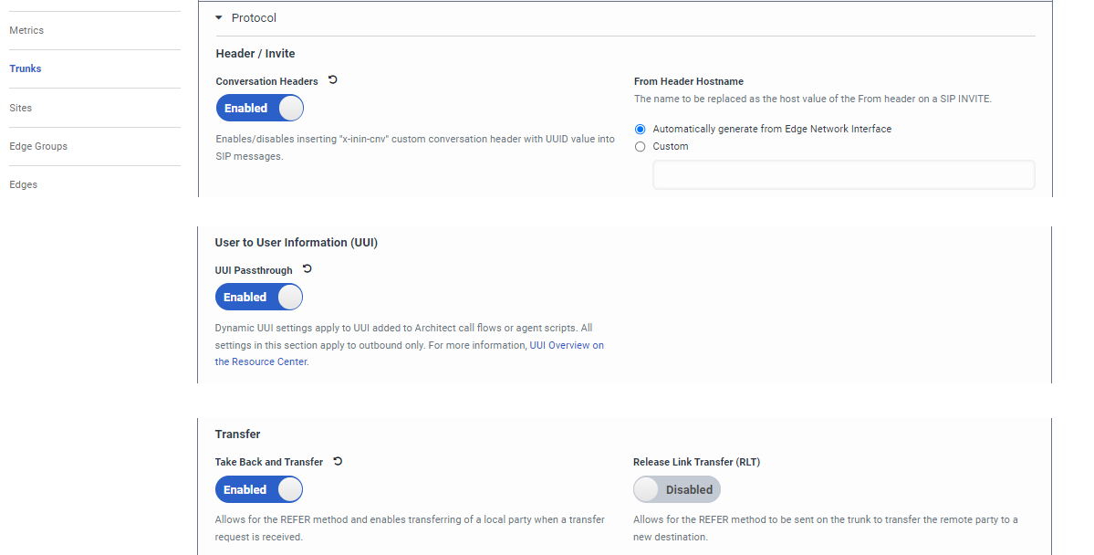Reset UUI Passthrough to default
Screen dimensions: 1094x555
pyautogui.click(x=307, y=268)
